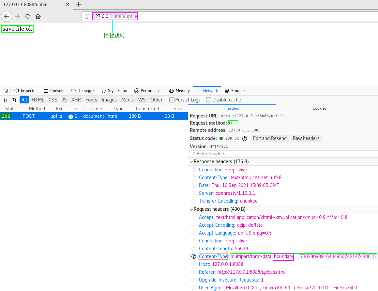Enable the Disable cache checkbox

pyautogui.click(x=208, y=100)
